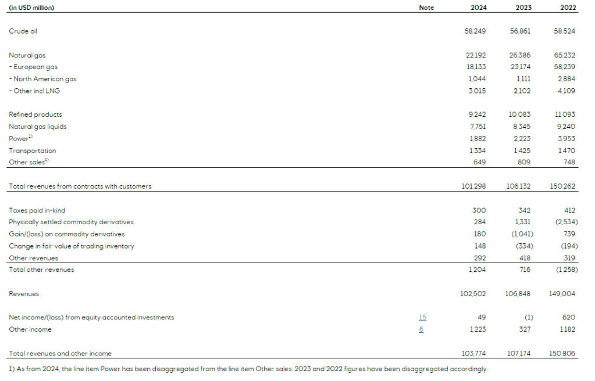Select the Revenues 2023 value 106,848
Screen dimensions: 595x381
[x=518, y=294]
